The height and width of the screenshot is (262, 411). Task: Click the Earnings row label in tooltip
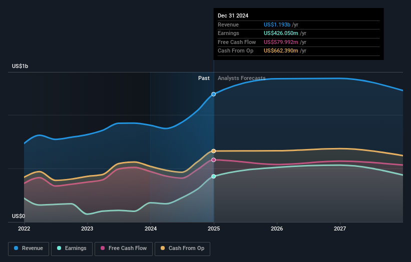point(228,33)
